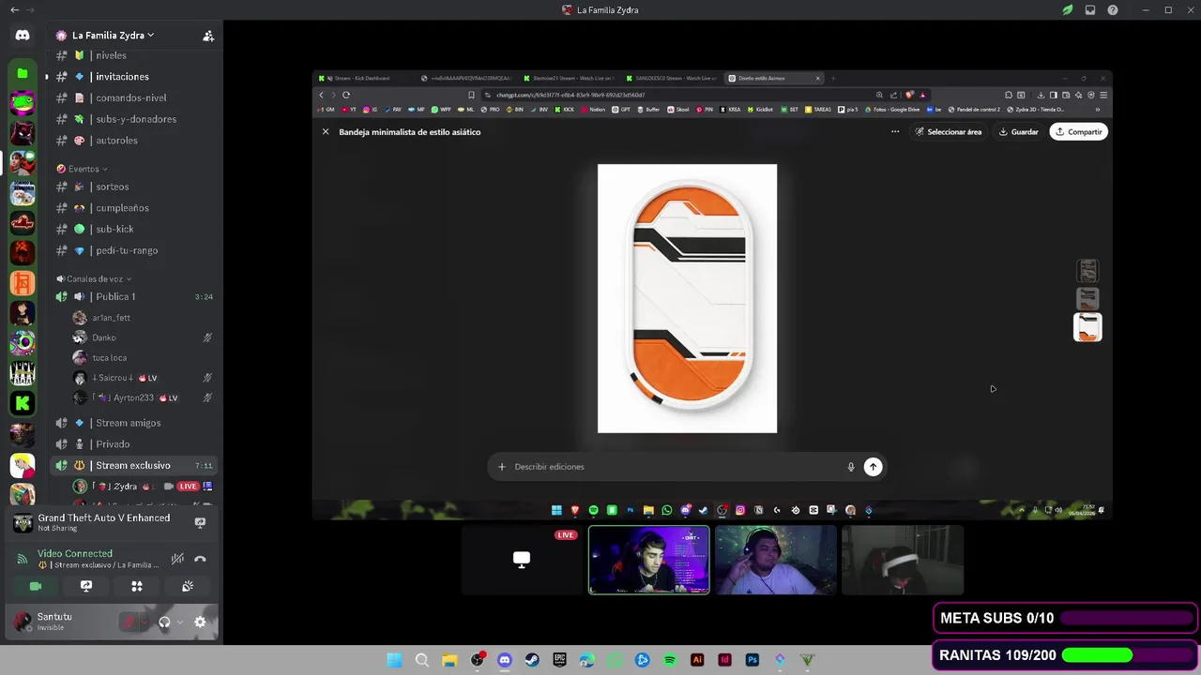
Task: Open OBS Studio from taskbar
Action: [478, 660]
